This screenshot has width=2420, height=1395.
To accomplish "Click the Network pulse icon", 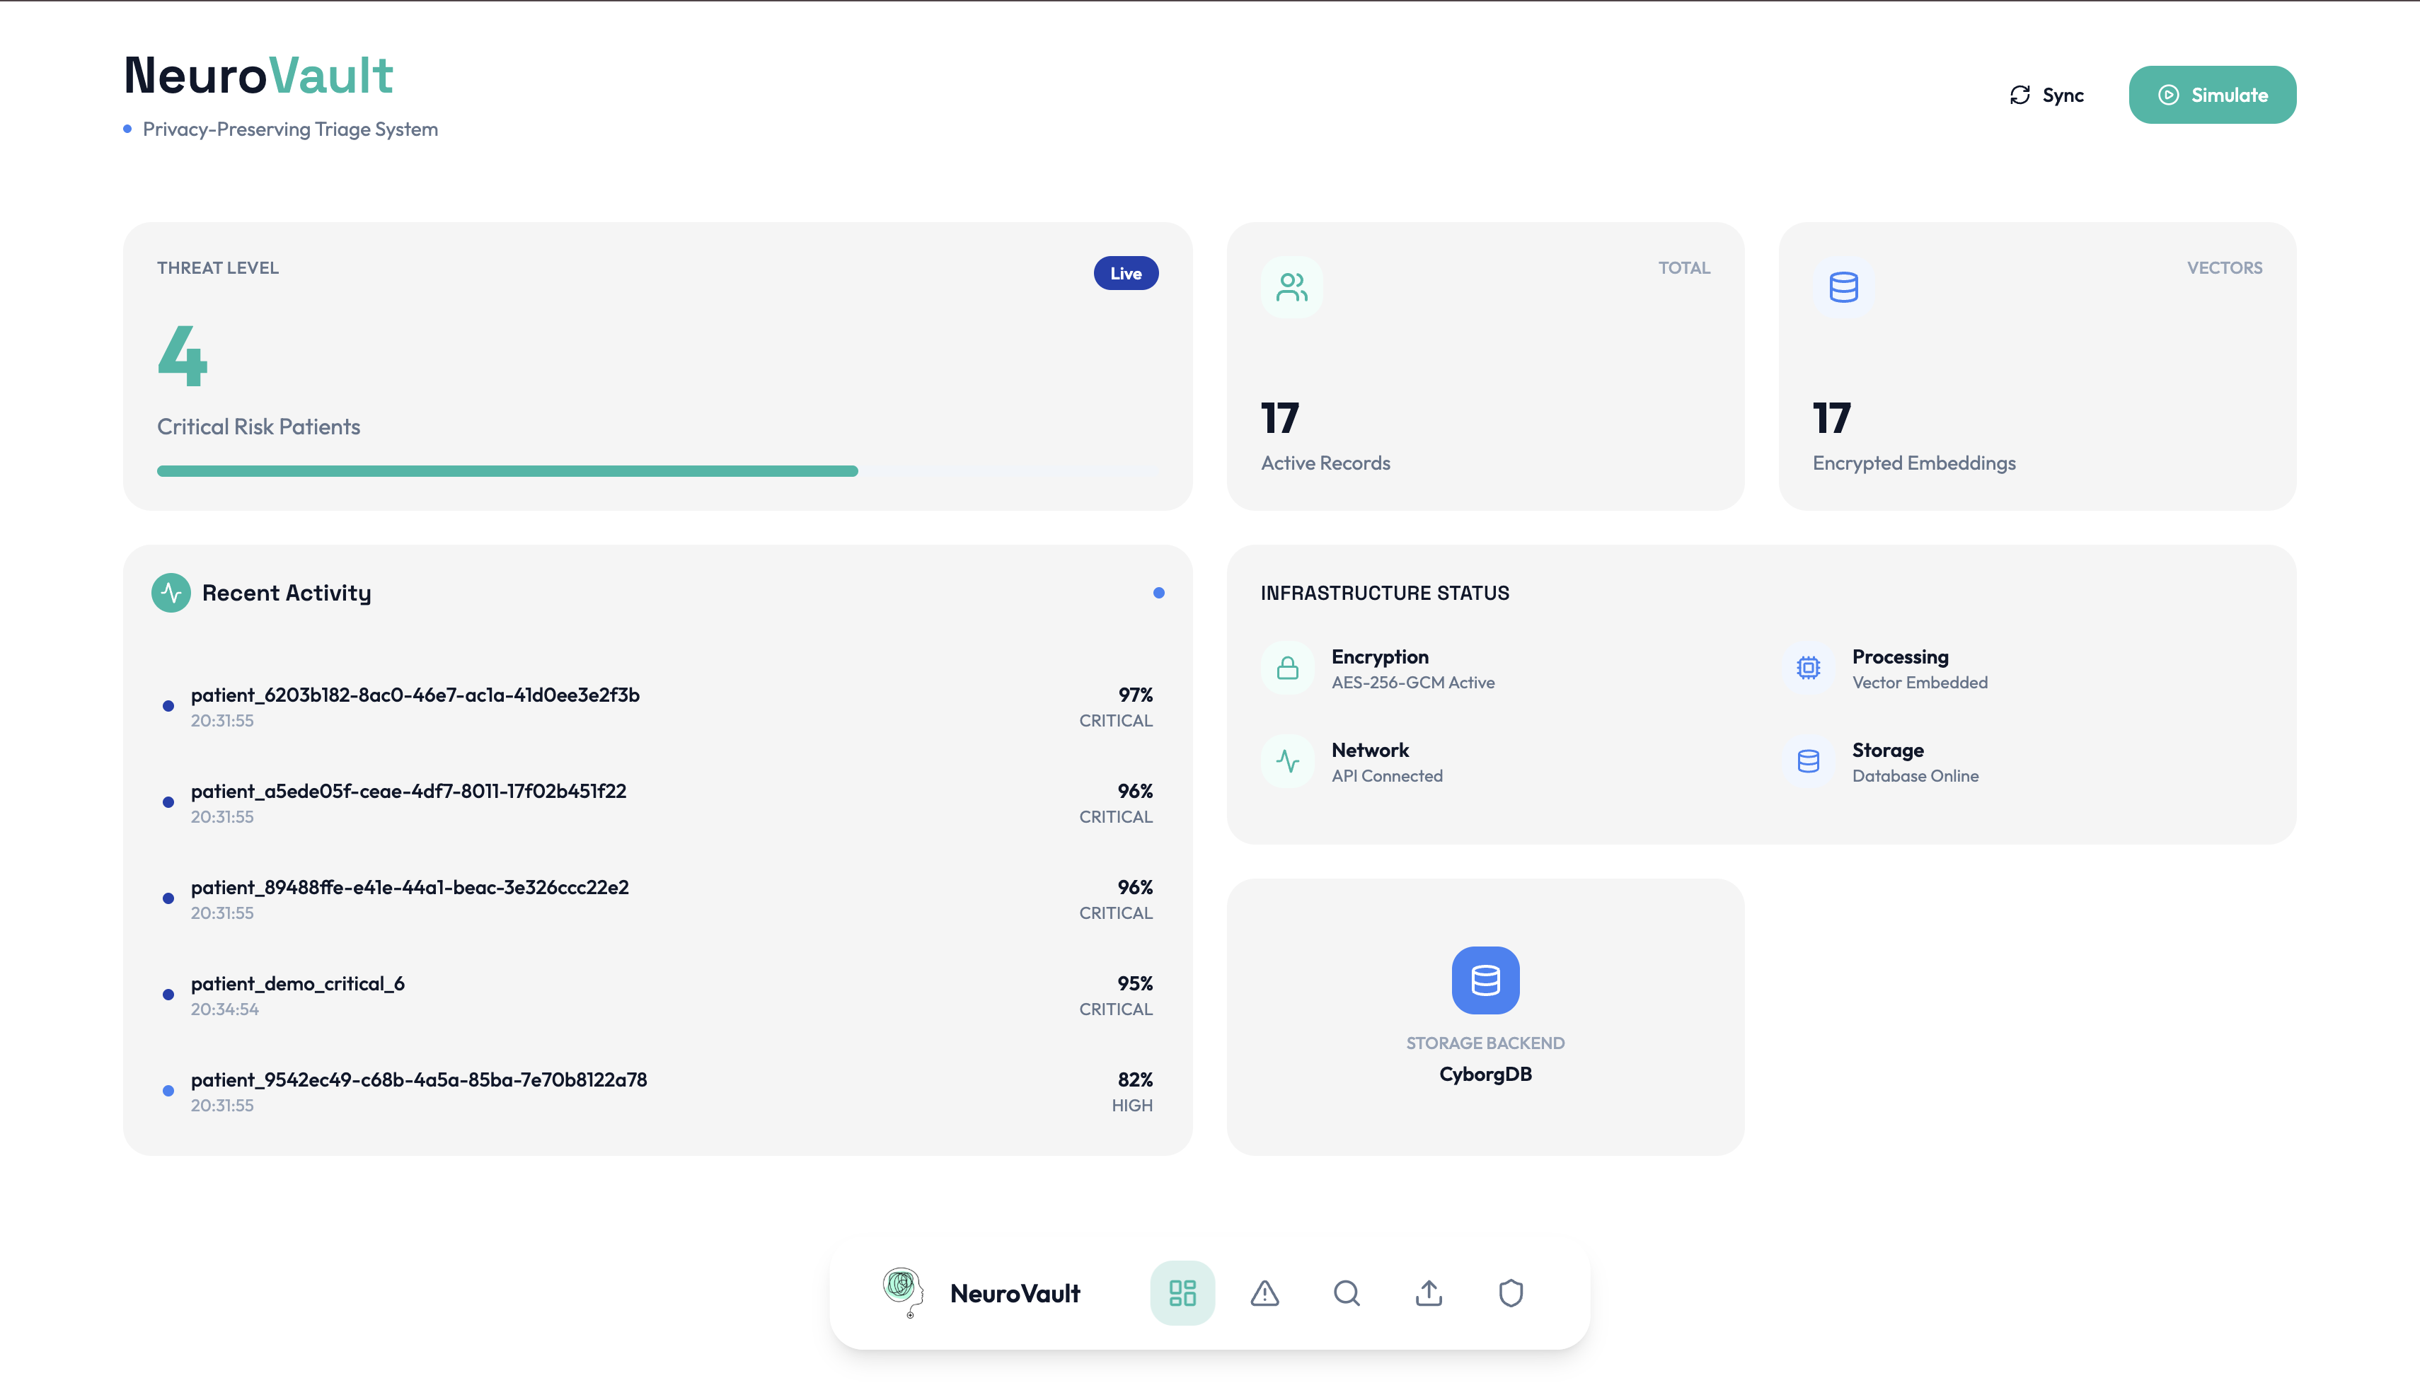I will pyautogui.click(x=1287, y=760).
